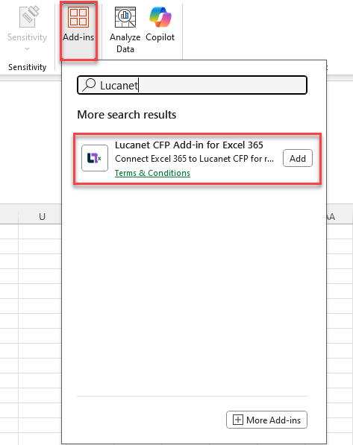The image size is (353, 445).
Task: Click the Sensitivity label icon
Action: (28, 16)
